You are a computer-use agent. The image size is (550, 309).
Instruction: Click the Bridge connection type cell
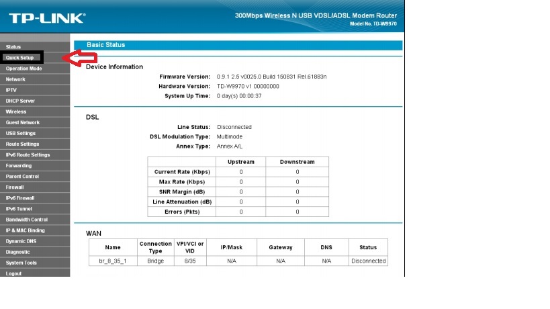pyautogui.click(x=155, y=261)
